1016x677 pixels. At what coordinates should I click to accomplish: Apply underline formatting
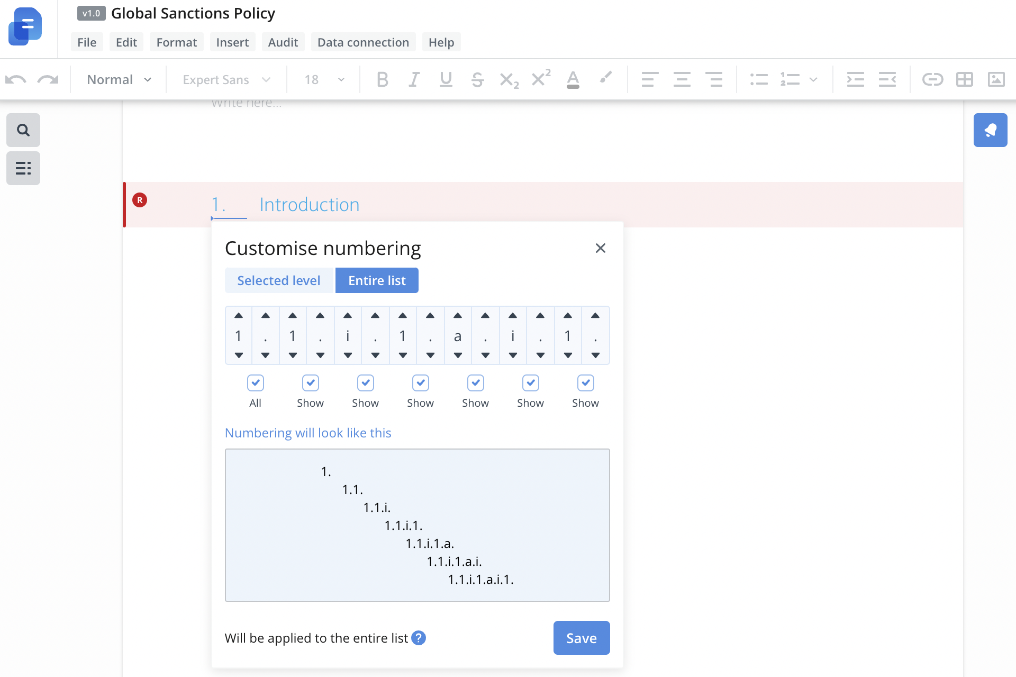pyautogui.click(x=446, y=80)
